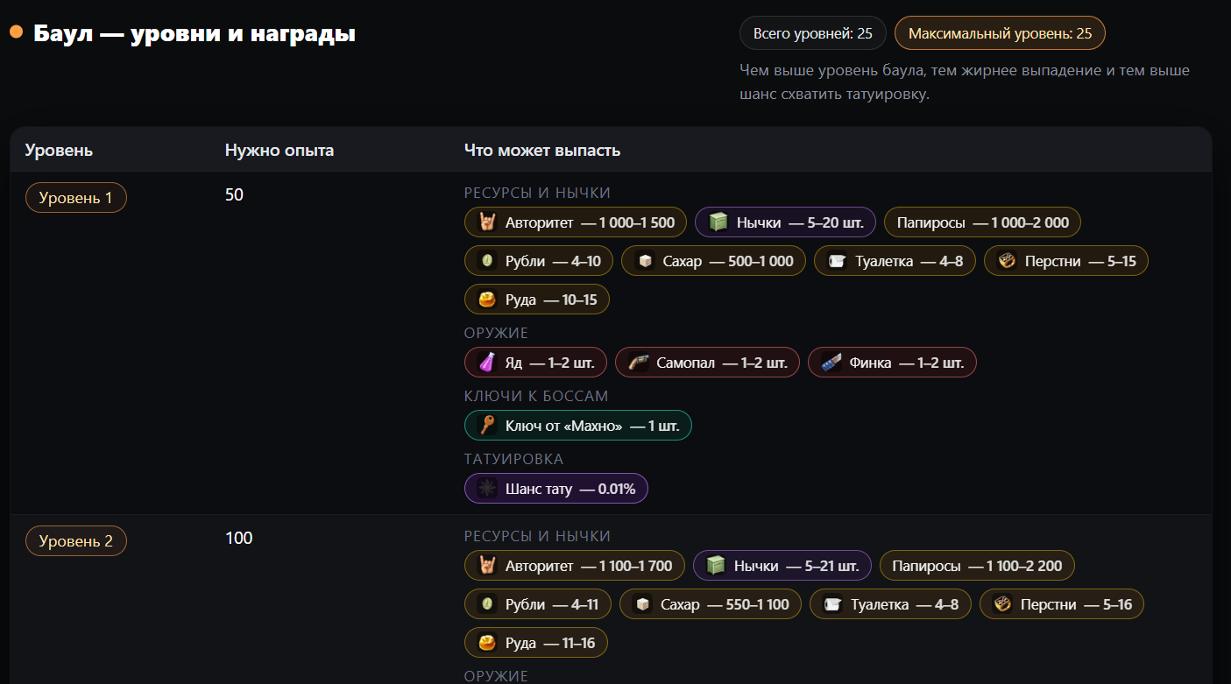Select the Уровень 2 badge
Screen dimensions: 1231x684
click(76, 541)
